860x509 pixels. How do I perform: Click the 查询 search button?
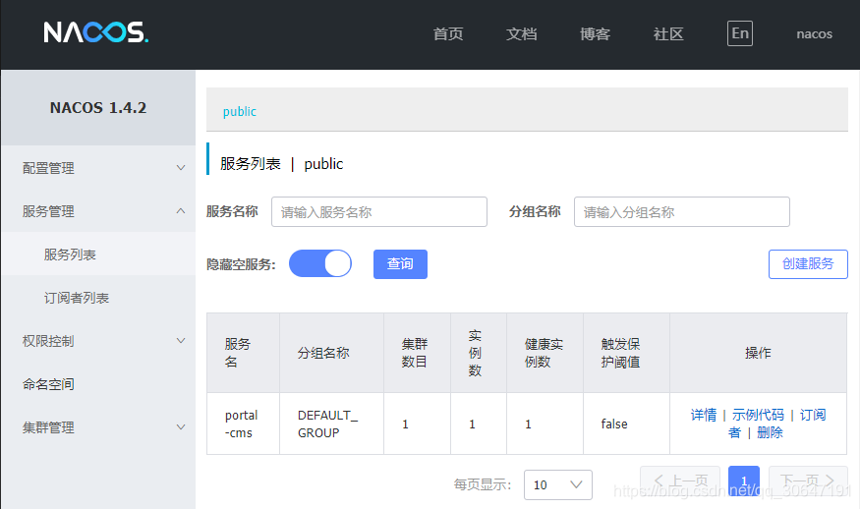(400, 264)
